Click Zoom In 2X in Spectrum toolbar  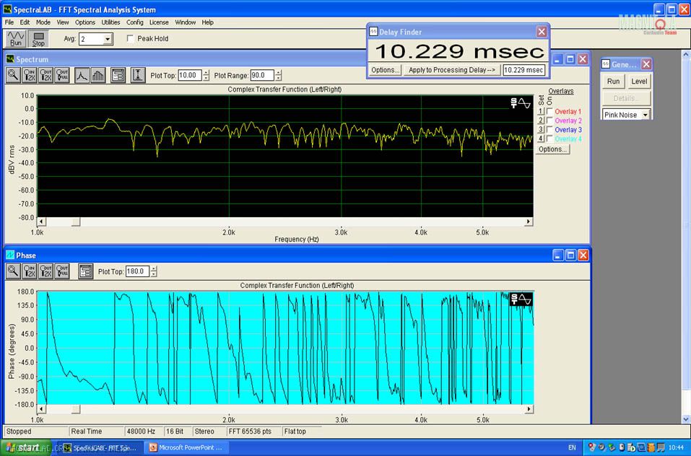(30, 75)
